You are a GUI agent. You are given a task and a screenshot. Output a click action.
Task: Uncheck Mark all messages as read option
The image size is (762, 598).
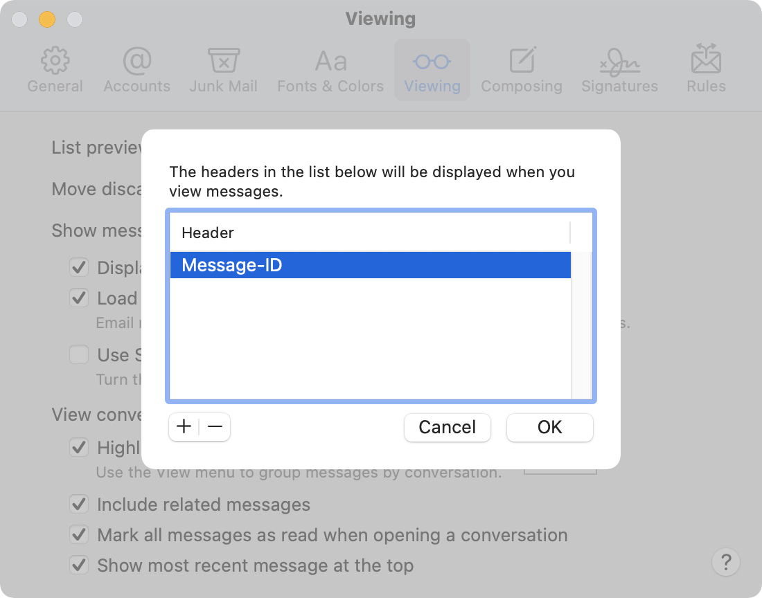pyautogui.click(x=79, y=535)
